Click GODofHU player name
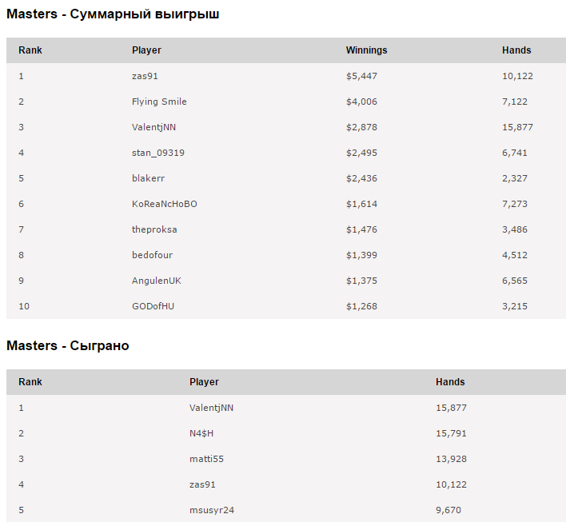 click(153, 306)
